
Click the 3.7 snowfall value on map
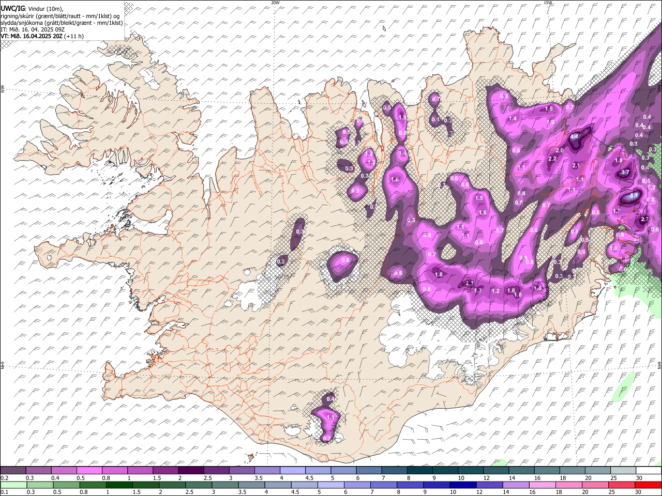coord(625,173)
